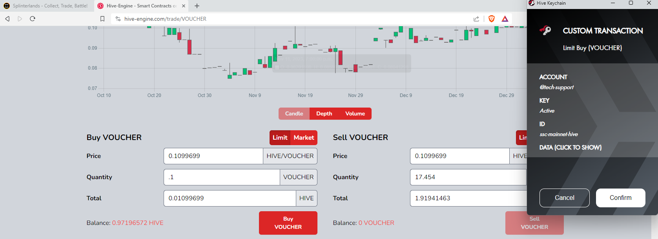Show the Candle chart view
658x239 pixels.
294,113
